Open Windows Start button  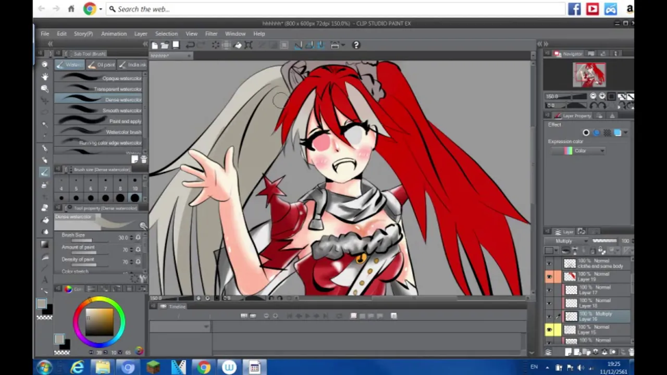tap(45, 368)
